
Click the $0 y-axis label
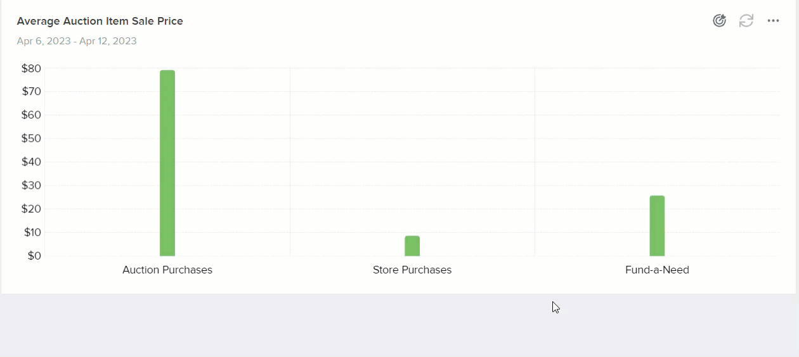[34, 256]
